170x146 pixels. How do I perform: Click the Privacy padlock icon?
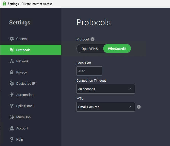[11, 72]
